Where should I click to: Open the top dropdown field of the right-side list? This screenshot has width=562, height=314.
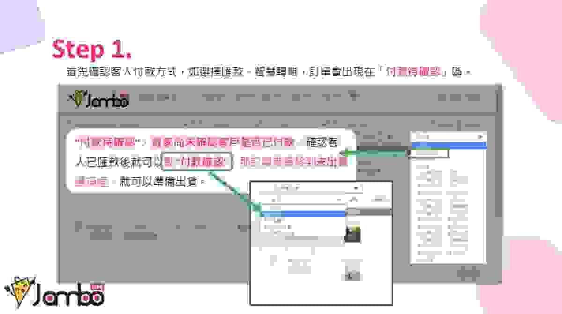click(x=448, y=136)
